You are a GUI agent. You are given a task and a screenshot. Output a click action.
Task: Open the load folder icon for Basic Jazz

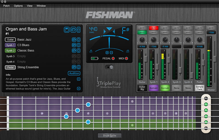tap(74, 40)
